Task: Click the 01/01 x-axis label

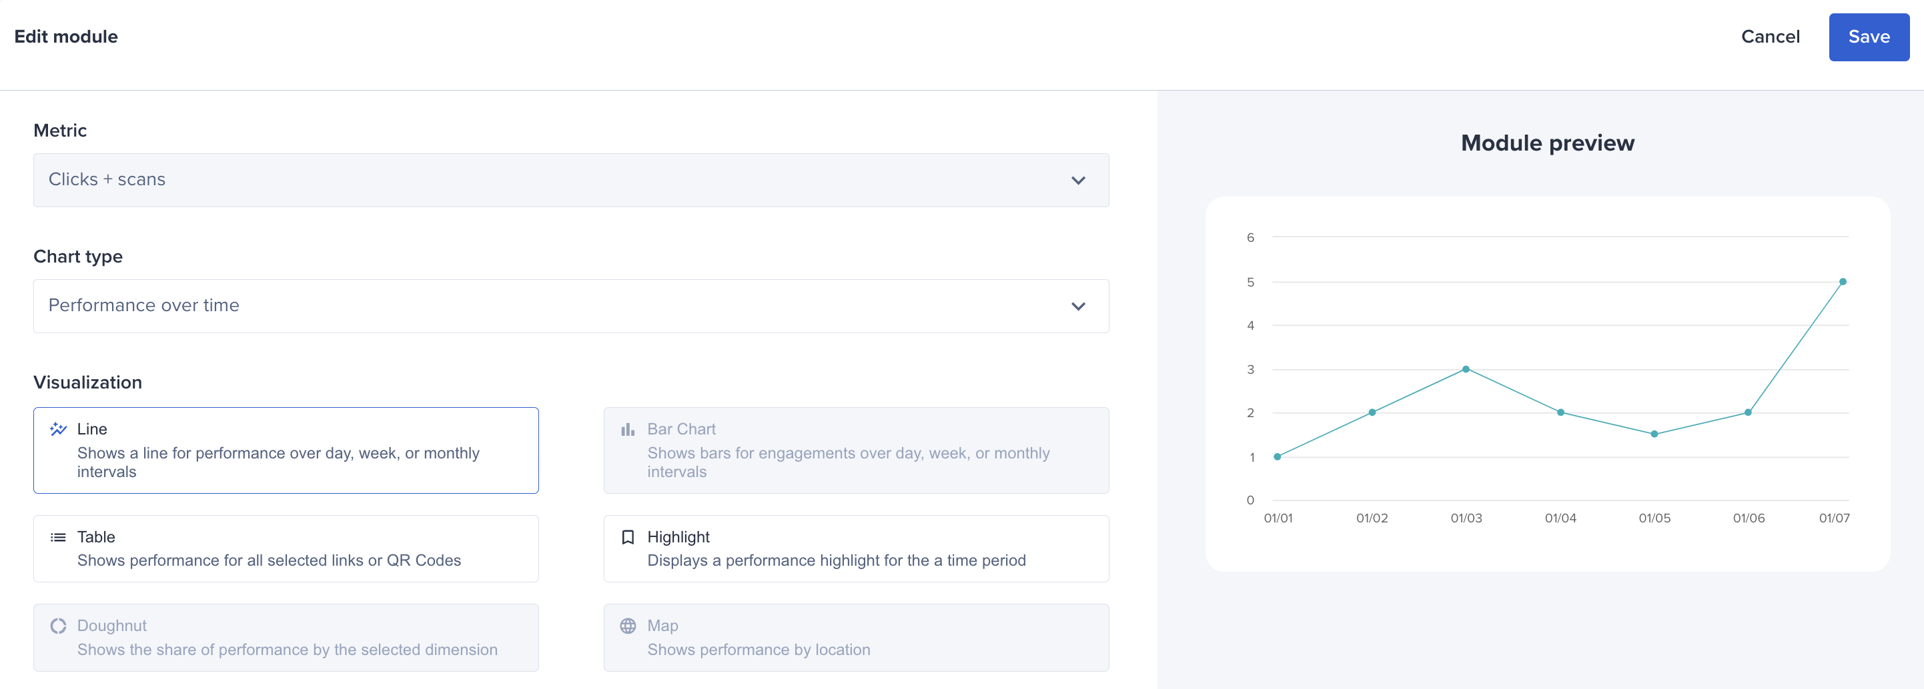Action: pyautogui.click(x=1278, y=518)
